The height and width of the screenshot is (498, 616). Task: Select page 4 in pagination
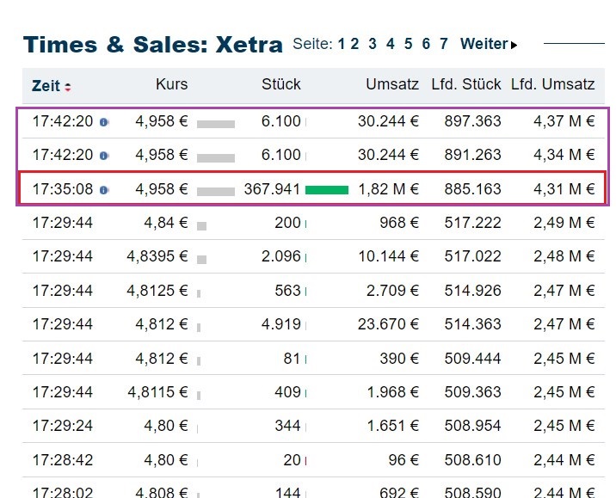(391, 44)
